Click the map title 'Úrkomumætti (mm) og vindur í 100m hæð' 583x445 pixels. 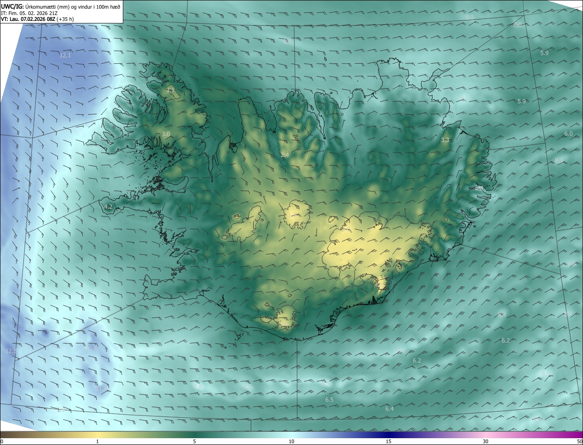pyautogui.click(x=72, y=6)
